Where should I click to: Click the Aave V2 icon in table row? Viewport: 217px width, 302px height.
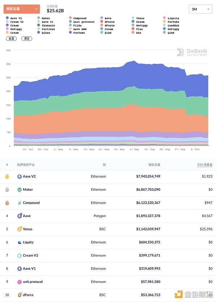[20, 176]
